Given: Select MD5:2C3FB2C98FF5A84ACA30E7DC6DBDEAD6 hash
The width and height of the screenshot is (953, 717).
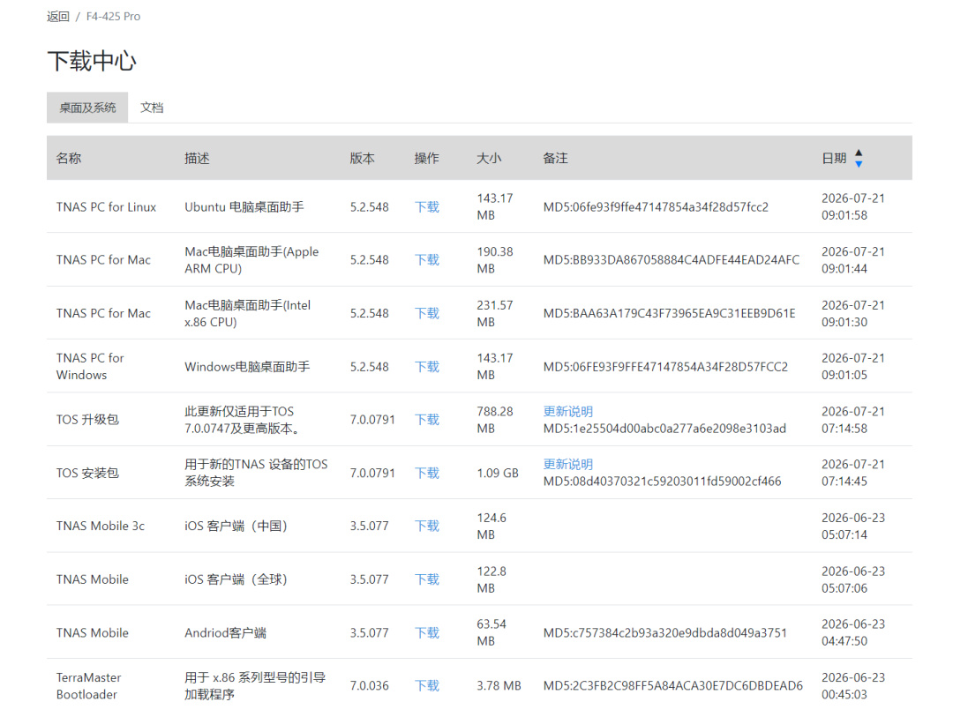Looking at the screenshot, I should (x=672, y=686).
